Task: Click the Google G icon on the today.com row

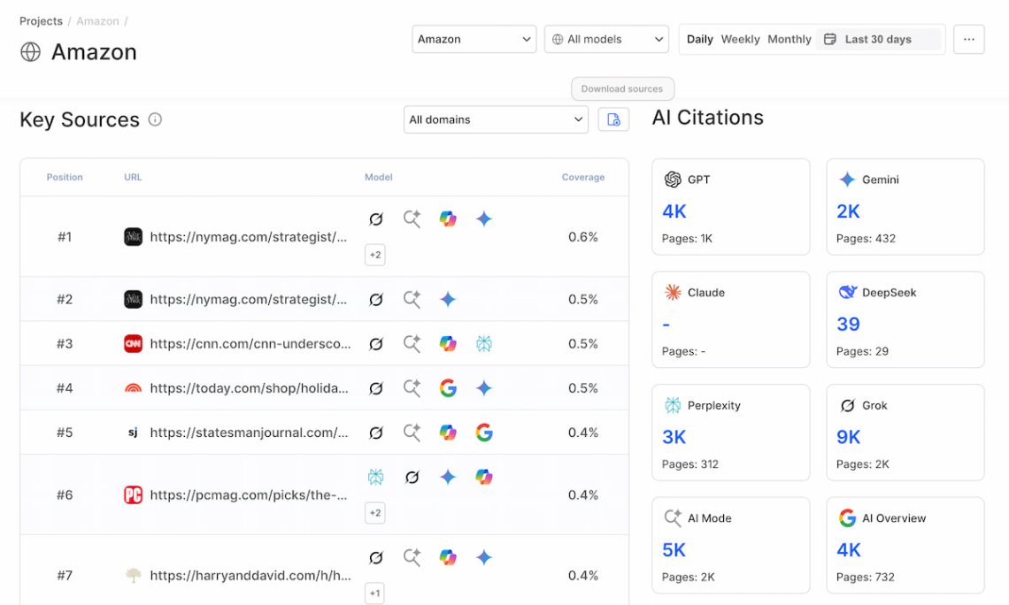Action: 448,387
